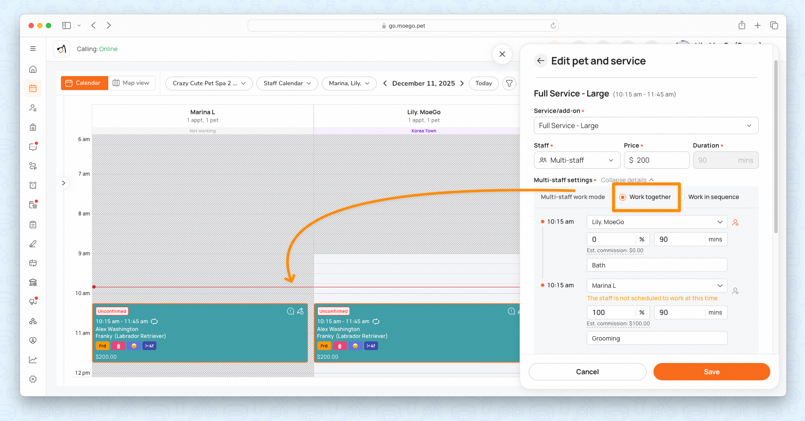Click the Frd tag on Marina L's appointment

[x=103, y=346]
